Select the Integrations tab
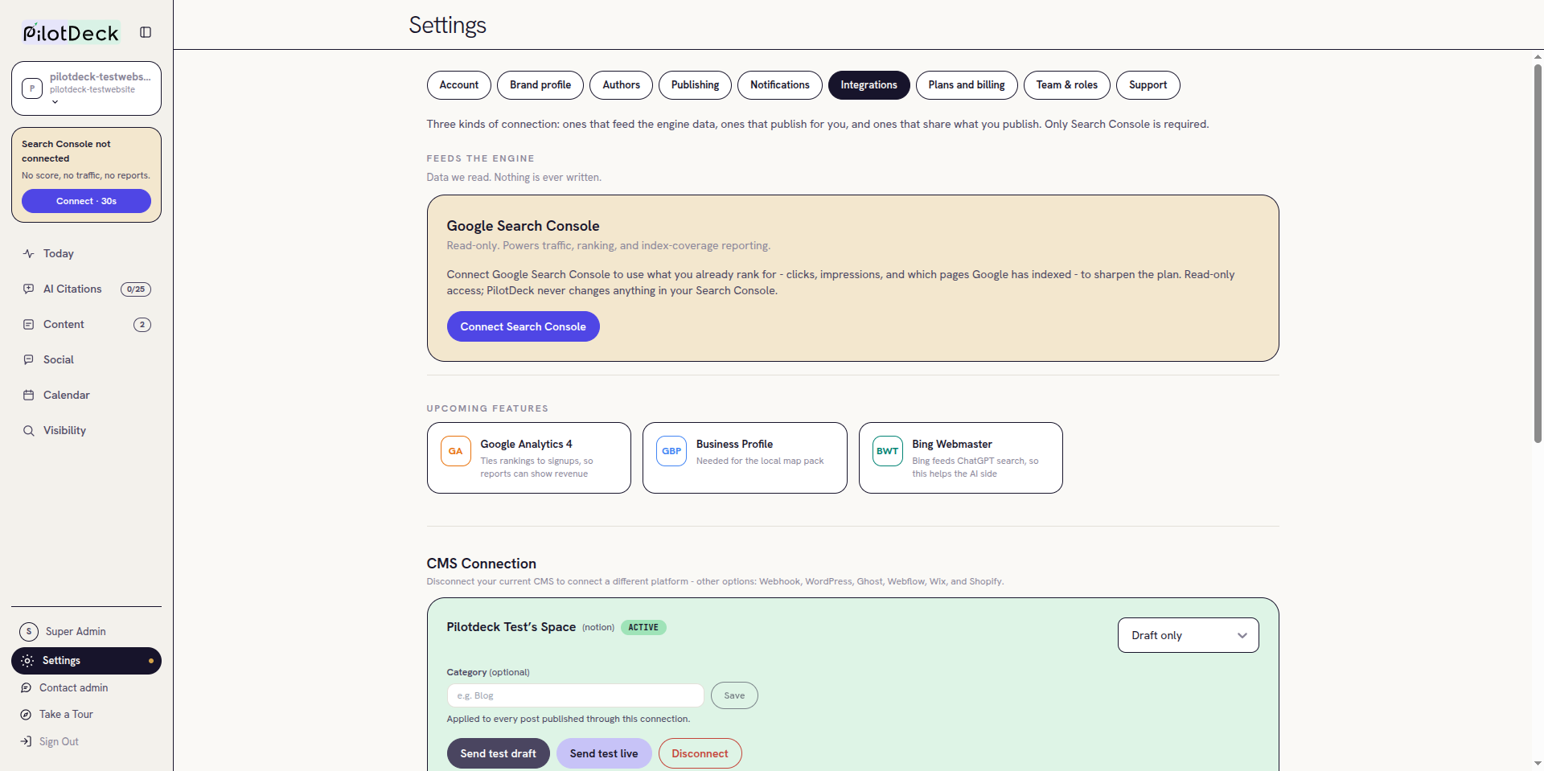The height and width of the screenshot is (771, 1544). [868, 85]
